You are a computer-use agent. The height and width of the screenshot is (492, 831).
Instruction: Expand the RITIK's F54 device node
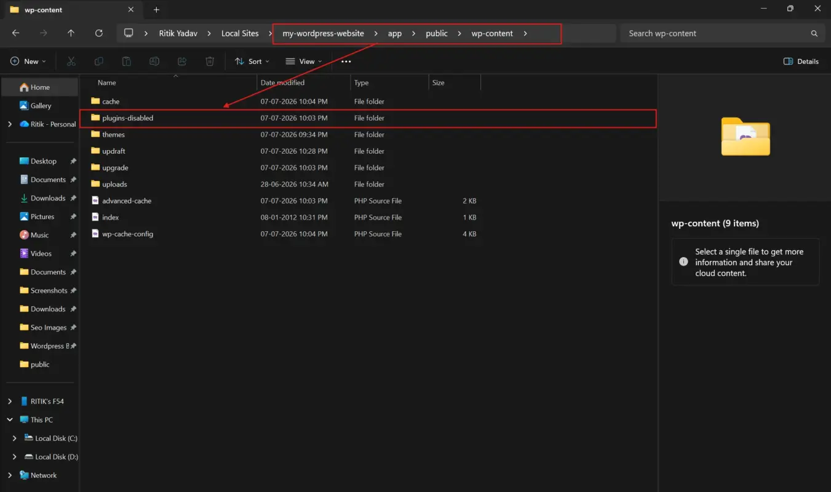(9, 401)
